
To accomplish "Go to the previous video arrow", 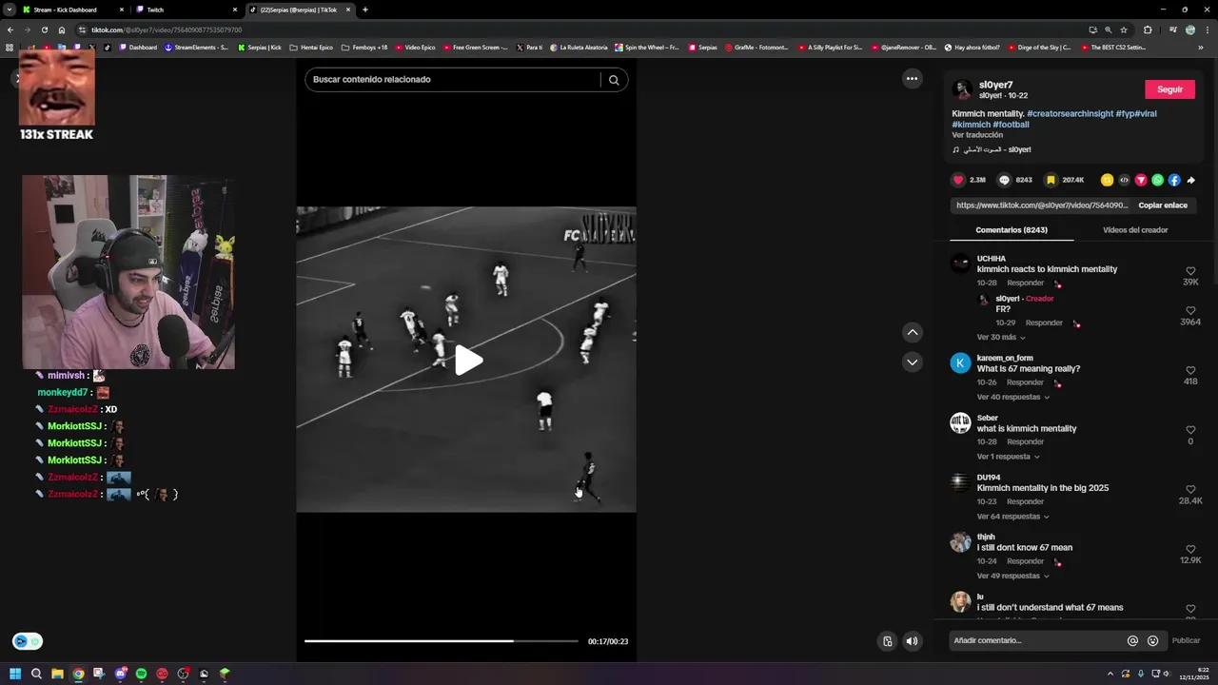I will pos(912,332).
